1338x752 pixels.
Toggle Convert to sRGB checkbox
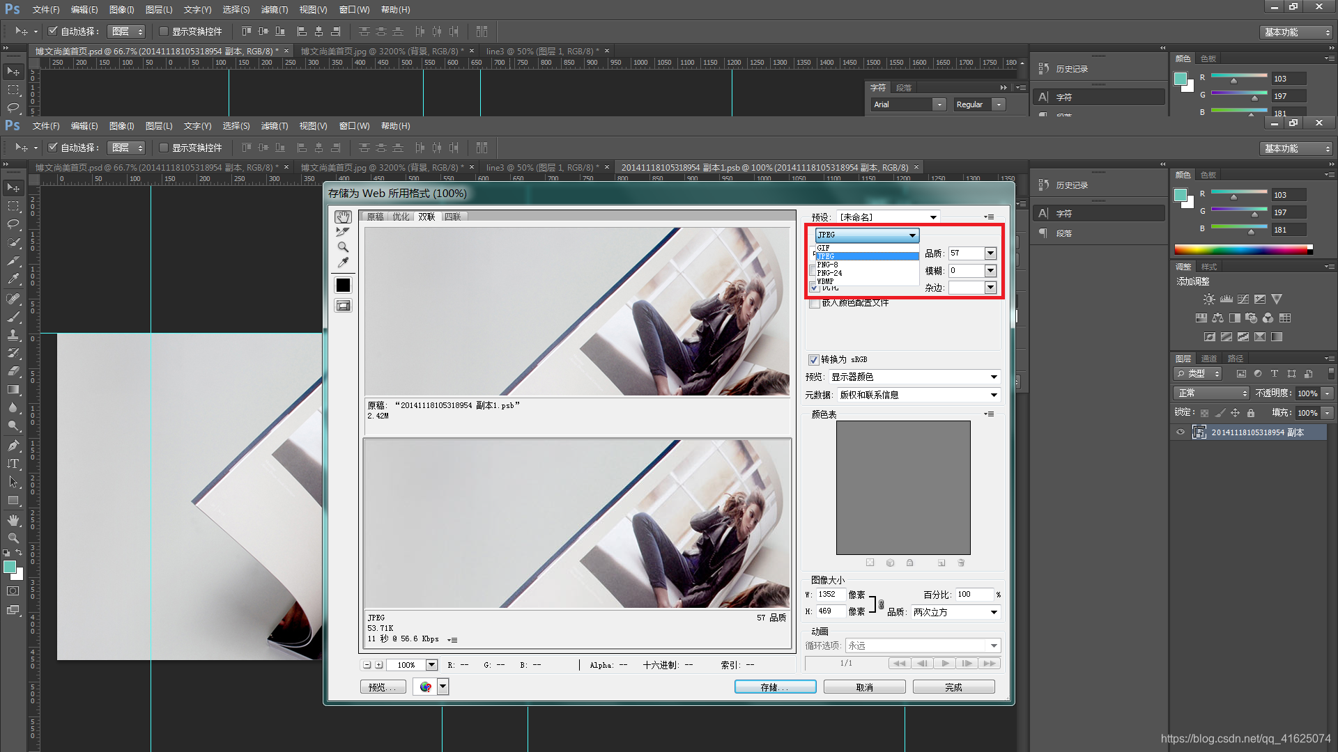click(x=813, y=360)
